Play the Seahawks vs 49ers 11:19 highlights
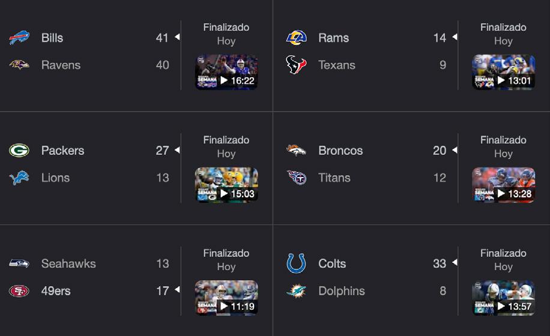Screen dimensions: 550x336 pyautogui.click(x=226, y=298)
